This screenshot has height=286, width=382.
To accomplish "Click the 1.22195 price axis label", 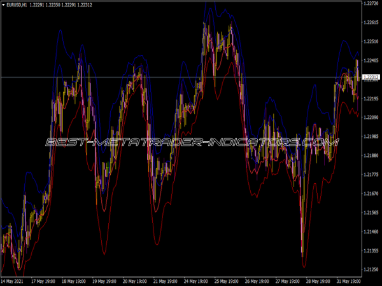I will (371, 99).
